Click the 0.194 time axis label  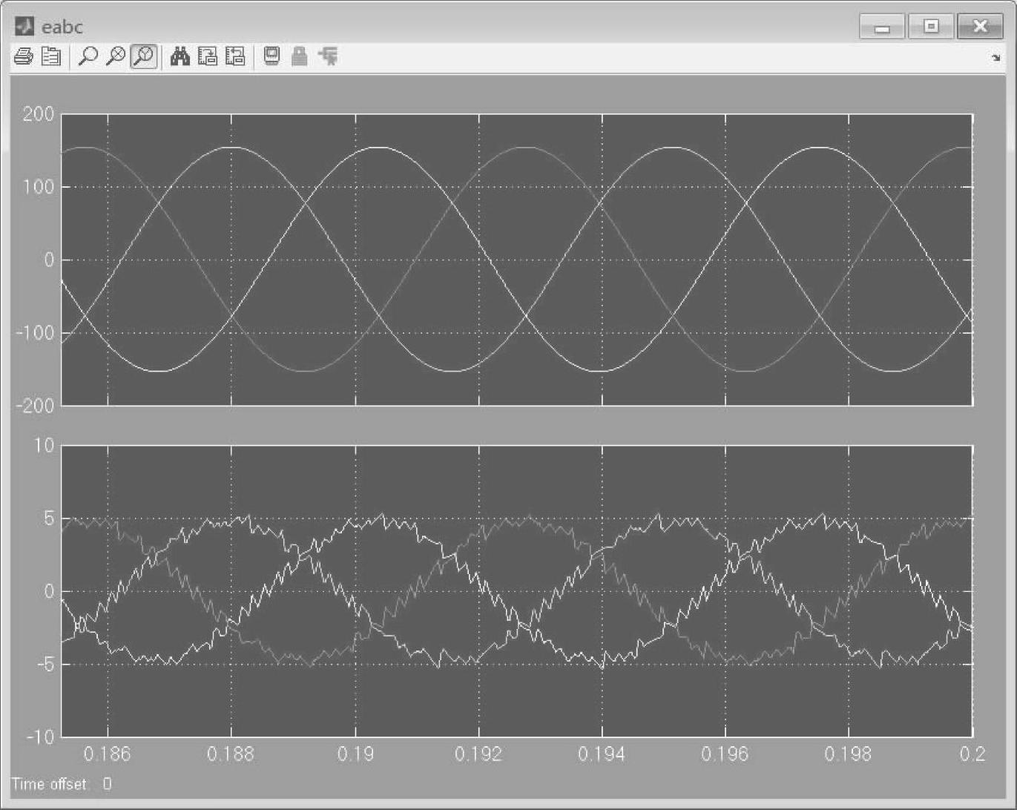pos(602,754)
